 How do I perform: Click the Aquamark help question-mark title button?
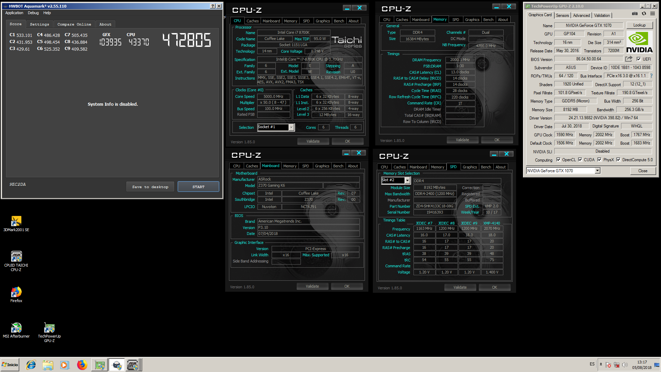(213, 6)
